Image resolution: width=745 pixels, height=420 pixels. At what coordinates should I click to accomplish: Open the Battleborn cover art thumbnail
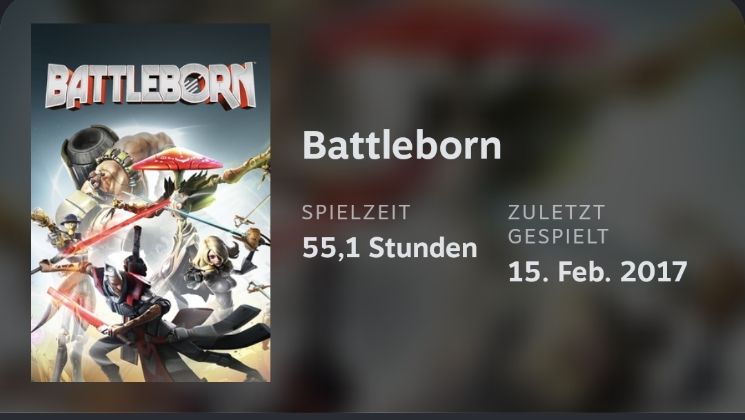pos(150,203)
